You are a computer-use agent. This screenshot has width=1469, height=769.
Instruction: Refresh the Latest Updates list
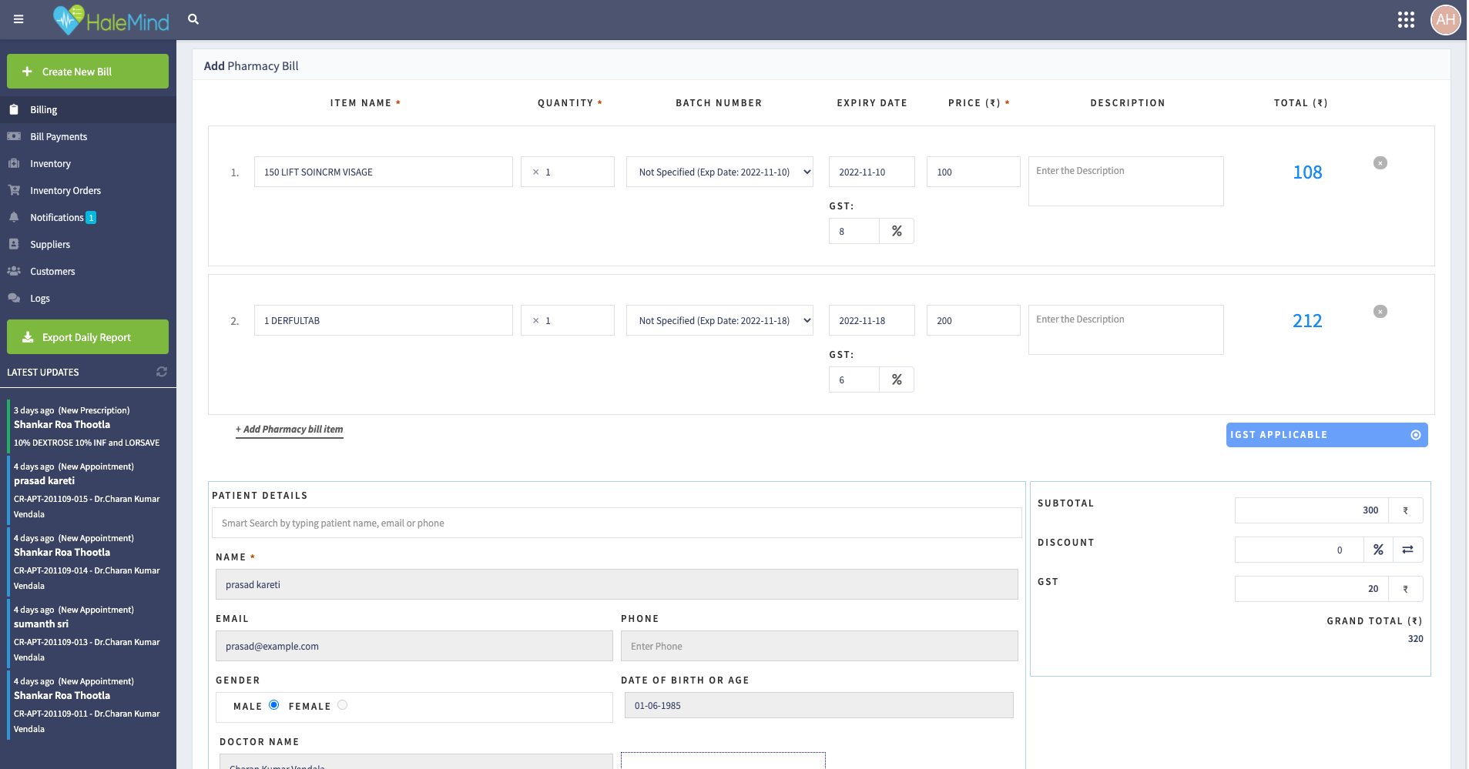162,372
